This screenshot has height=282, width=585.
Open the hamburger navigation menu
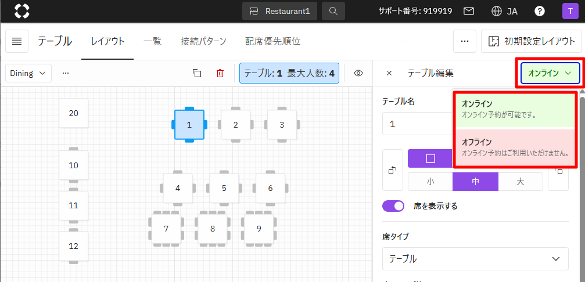(17, 41)
